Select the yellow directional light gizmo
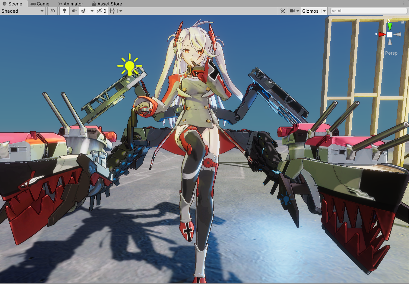 point(130,65)
